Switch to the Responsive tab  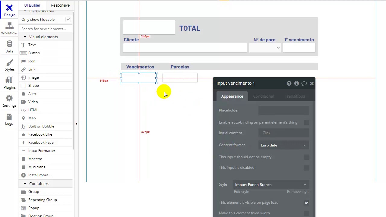tap(60, 5)
